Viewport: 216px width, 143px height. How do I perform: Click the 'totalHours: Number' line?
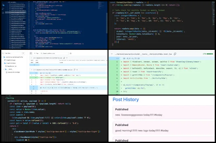[x=138, y=34]
